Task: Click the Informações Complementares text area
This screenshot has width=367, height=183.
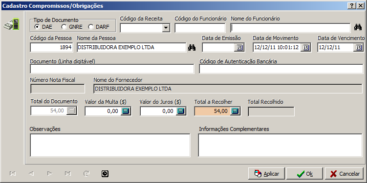Action: (281, 145)
